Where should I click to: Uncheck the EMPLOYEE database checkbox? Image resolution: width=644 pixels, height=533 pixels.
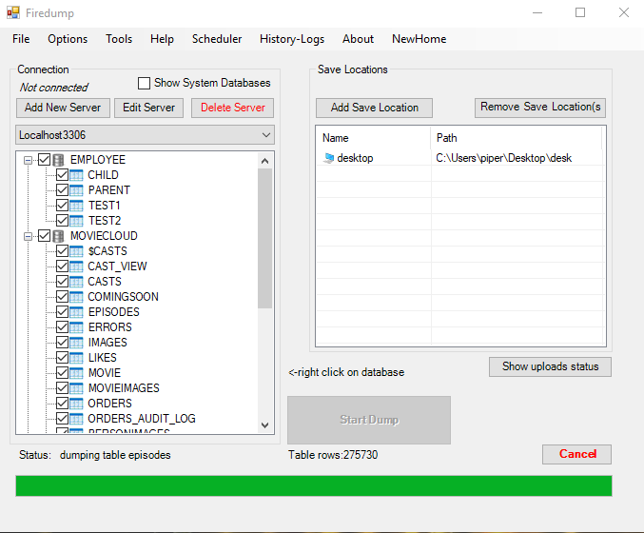pyautogui.click(x=45, y=160)
